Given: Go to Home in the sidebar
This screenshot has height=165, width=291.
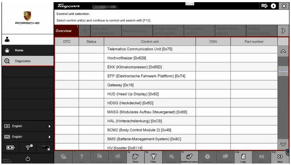Looking at the screenshot, I should tap(27, 50).
